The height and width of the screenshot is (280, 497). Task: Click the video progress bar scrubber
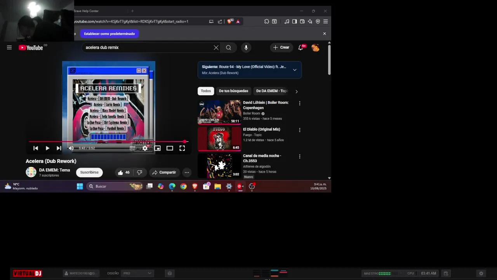pos(185,142)
